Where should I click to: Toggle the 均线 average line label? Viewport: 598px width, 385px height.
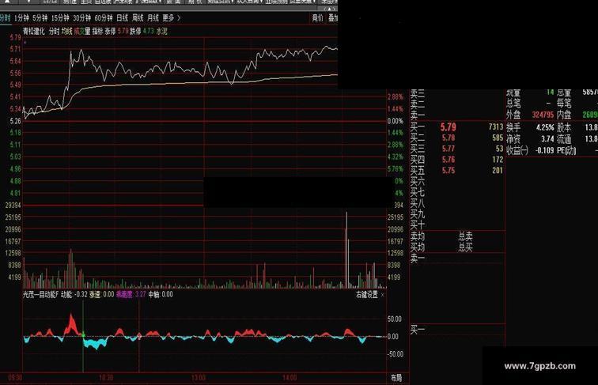66,32
